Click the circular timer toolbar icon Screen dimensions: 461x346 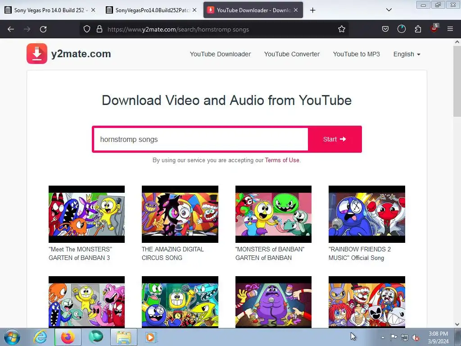pos(401,29)
